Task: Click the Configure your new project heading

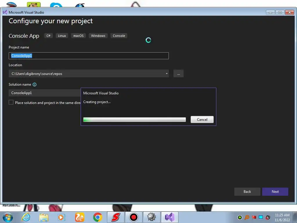Action: click(x=50, y=21)
